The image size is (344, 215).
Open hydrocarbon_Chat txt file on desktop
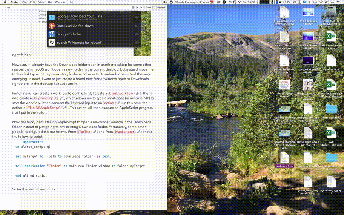click(x=284, y=13)
